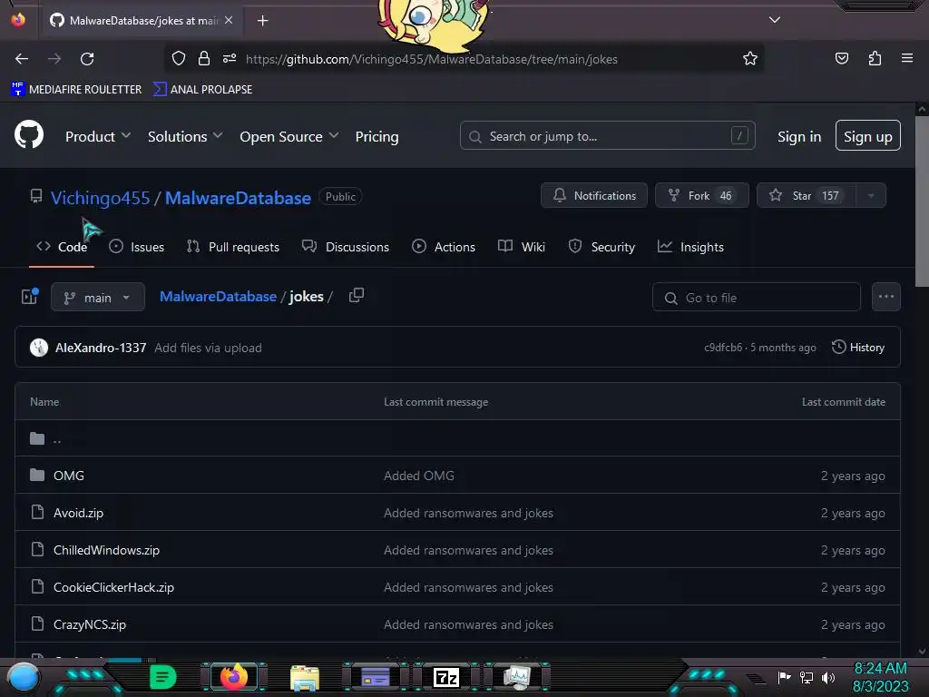
Task: Select the Code tab
Action: pyautogui.click(x=62, y=247)
